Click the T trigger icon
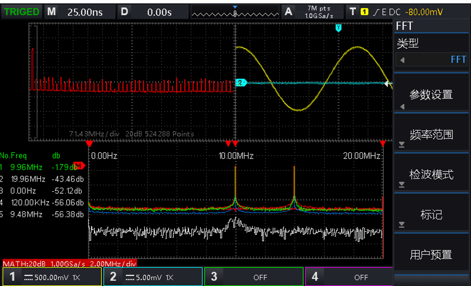 coord(353,12)
